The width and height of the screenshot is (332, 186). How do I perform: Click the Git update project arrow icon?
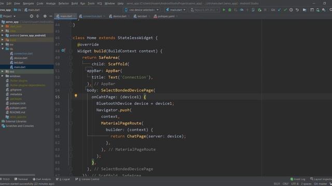(x=280, y=10)
